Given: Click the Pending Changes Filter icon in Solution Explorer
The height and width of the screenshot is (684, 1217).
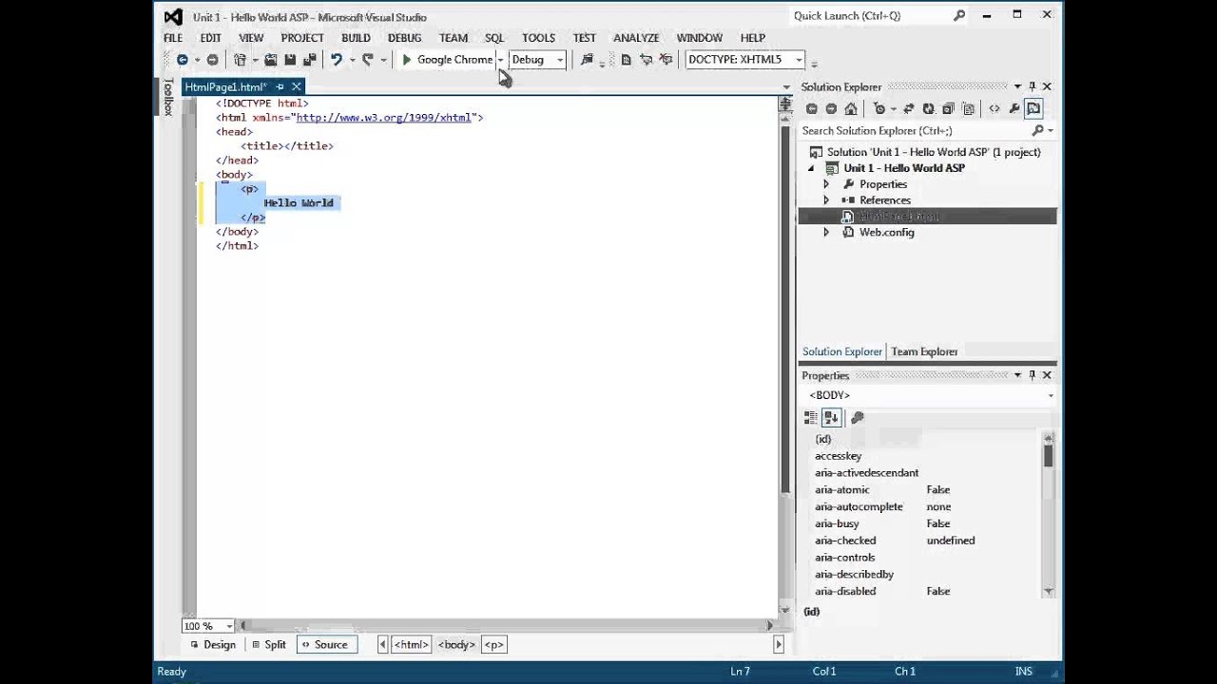Looking at the screenshot, I should coord(879,109).
